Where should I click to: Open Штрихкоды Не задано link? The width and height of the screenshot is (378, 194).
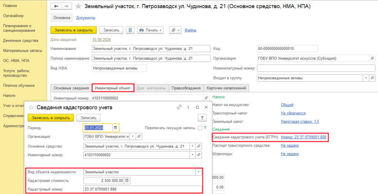[x=290, y=154]
